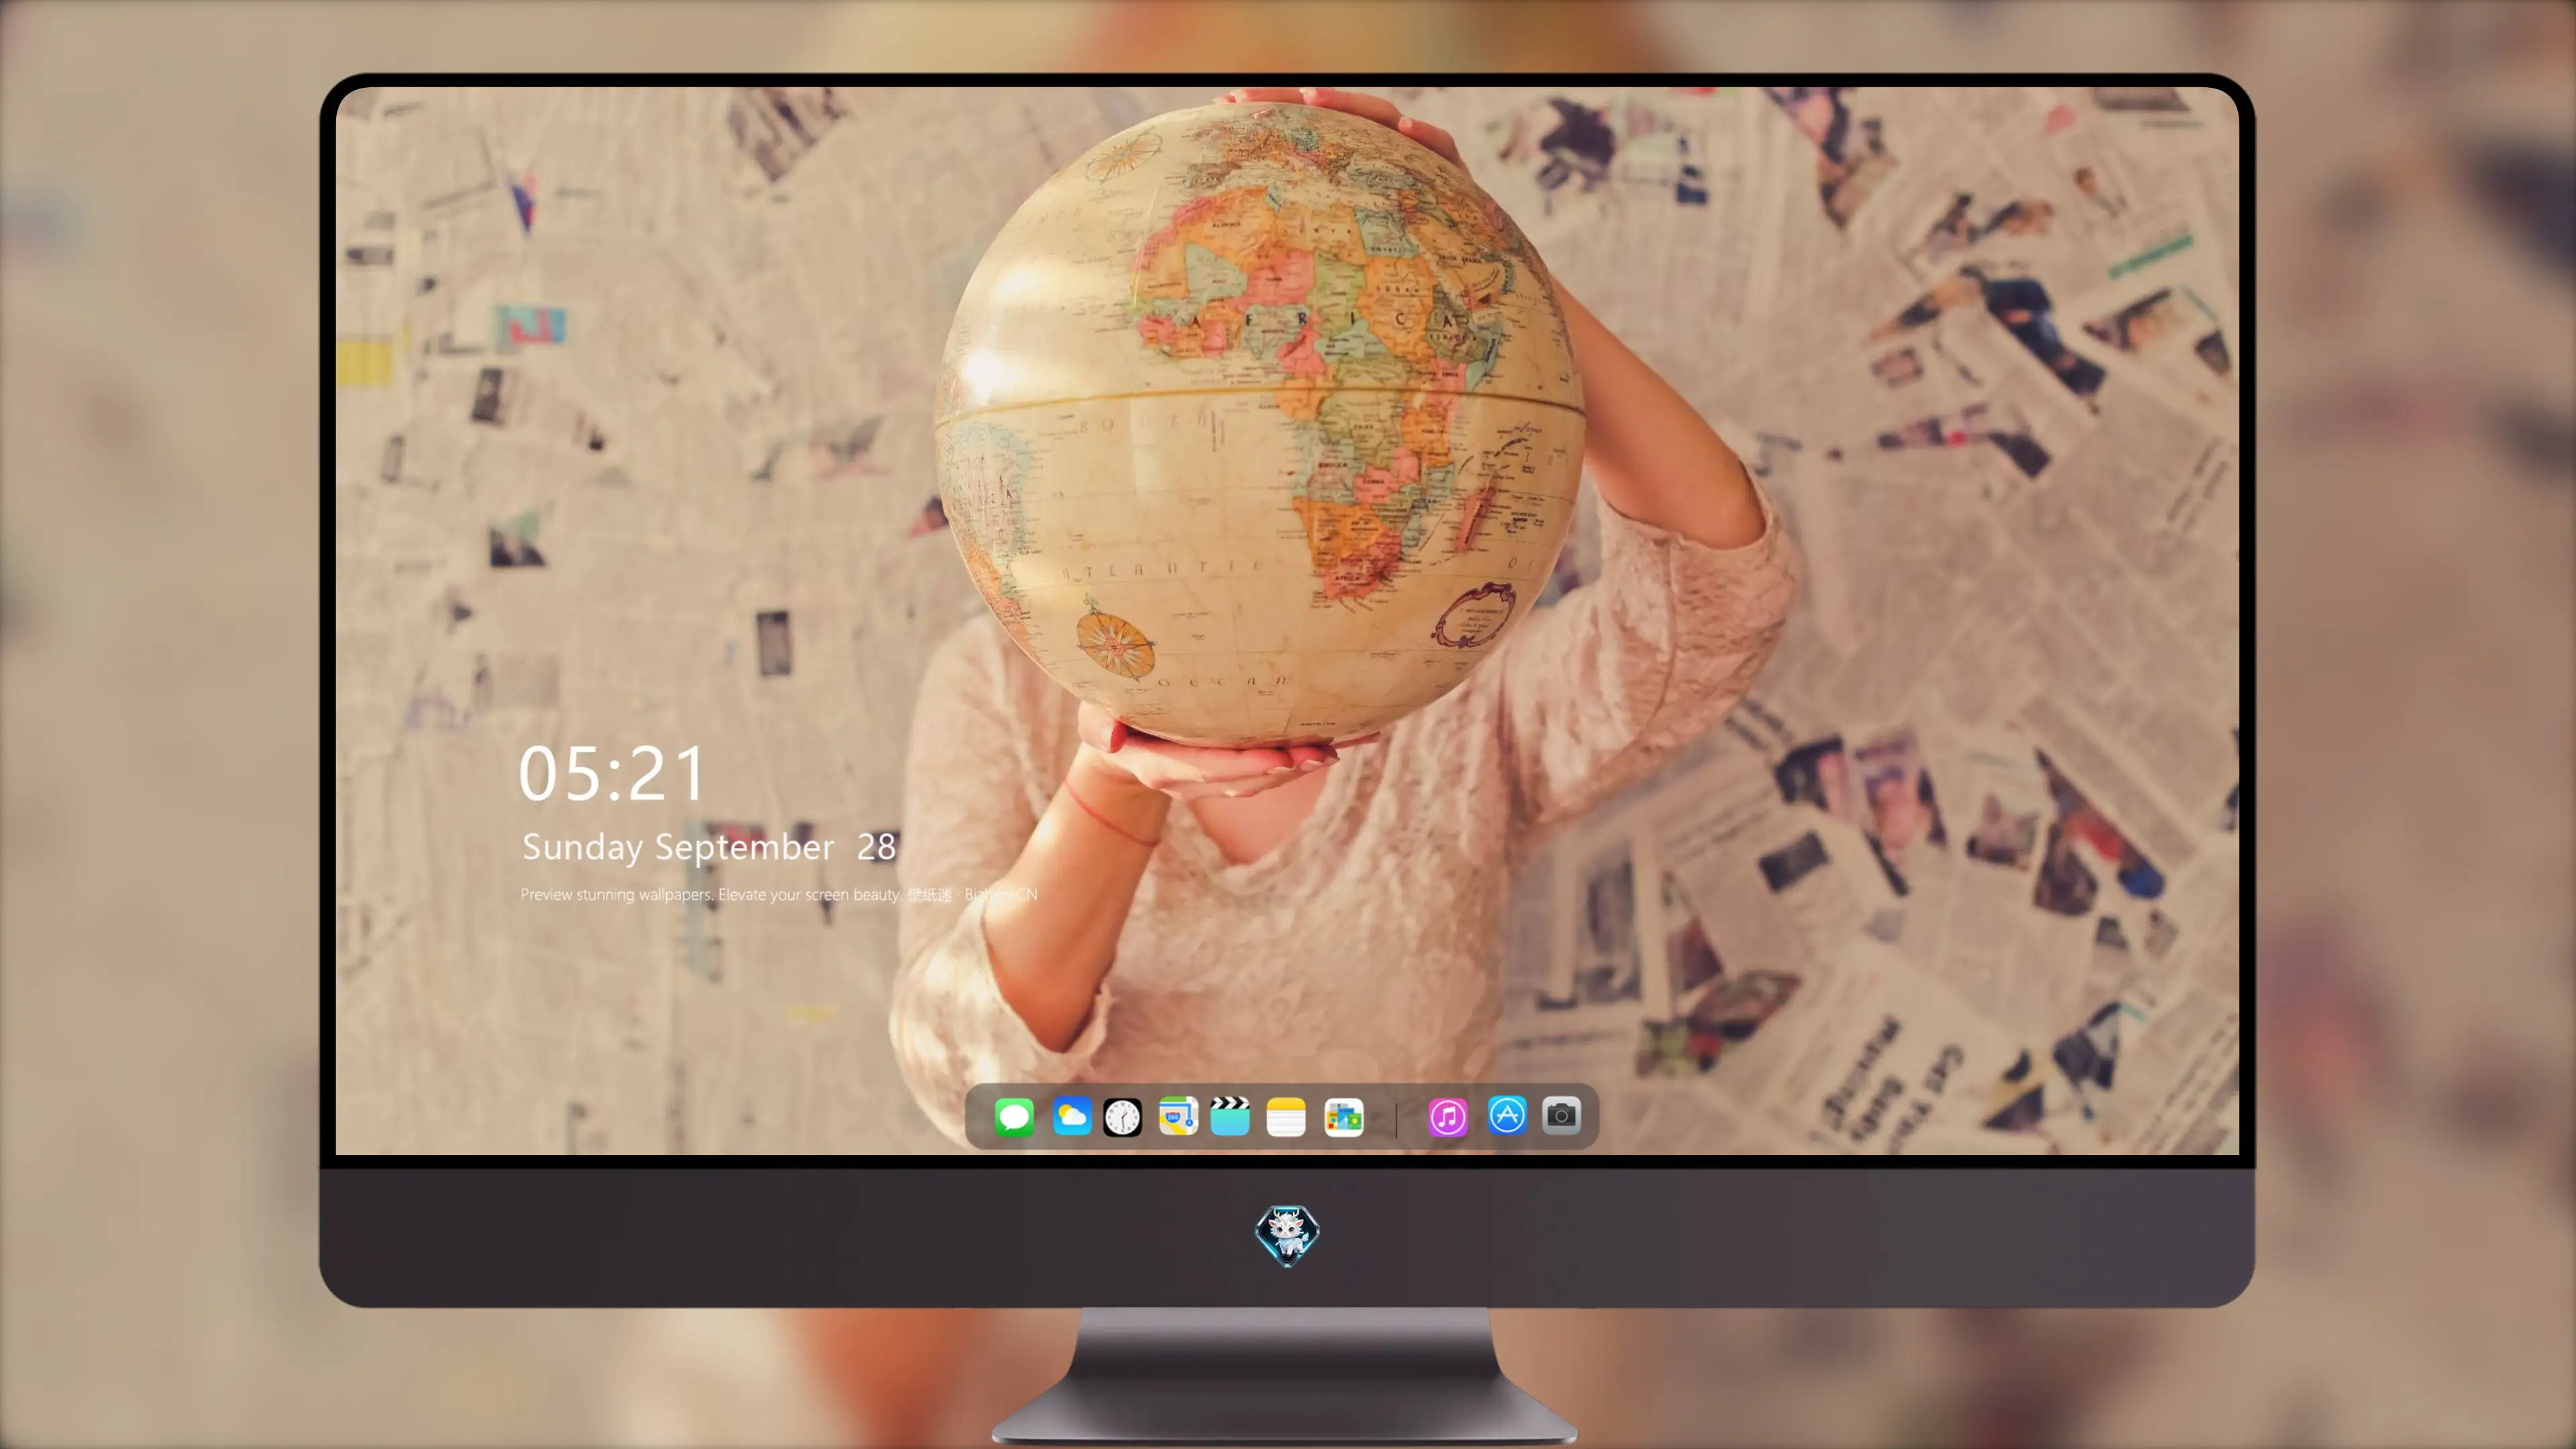Open the Notes app in the dock
This screenshot has width=2576, height=1449.
point(1286,1116)
